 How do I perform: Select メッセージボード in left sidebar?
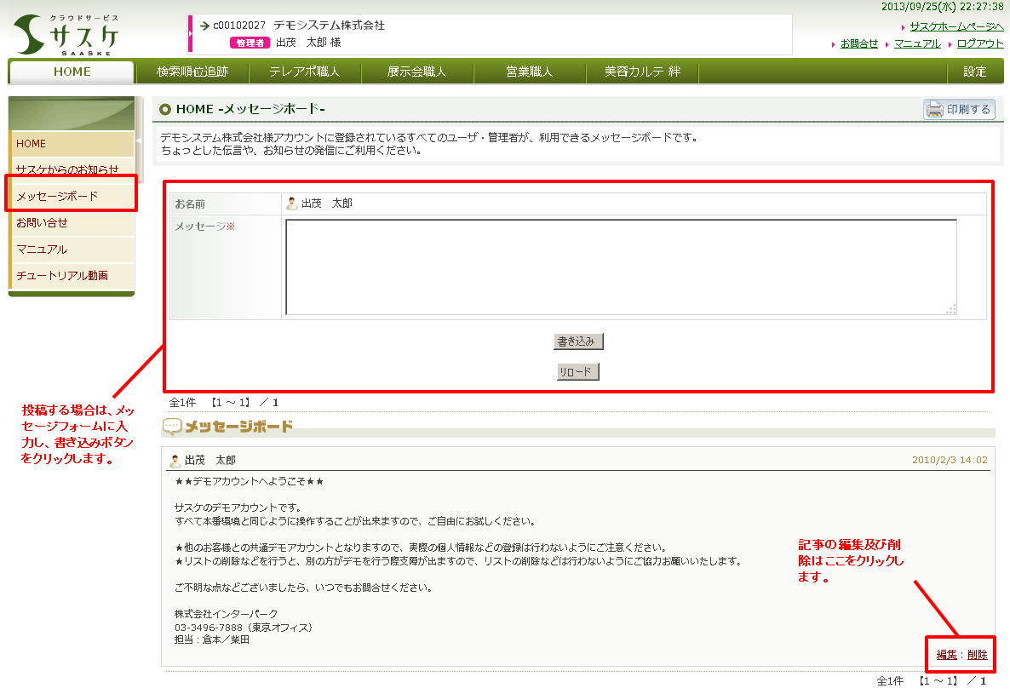tap(57, 196)
